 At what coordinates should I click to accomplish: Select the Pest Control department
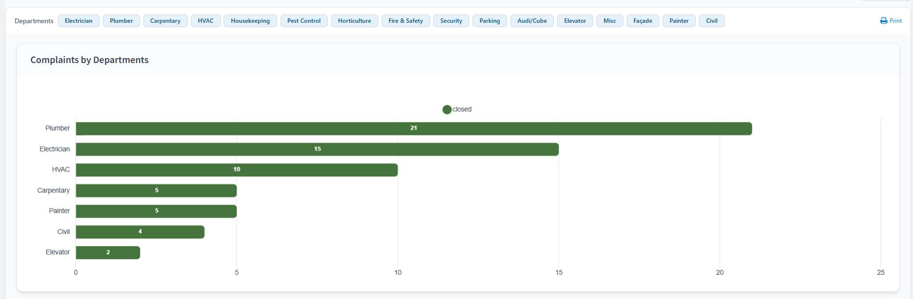pos(304,21)
